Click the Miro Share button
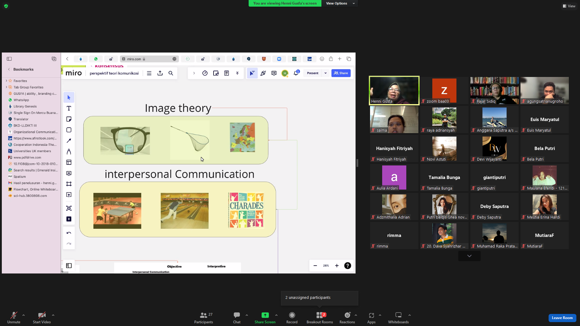580x326 pixels. coord(341,73)
